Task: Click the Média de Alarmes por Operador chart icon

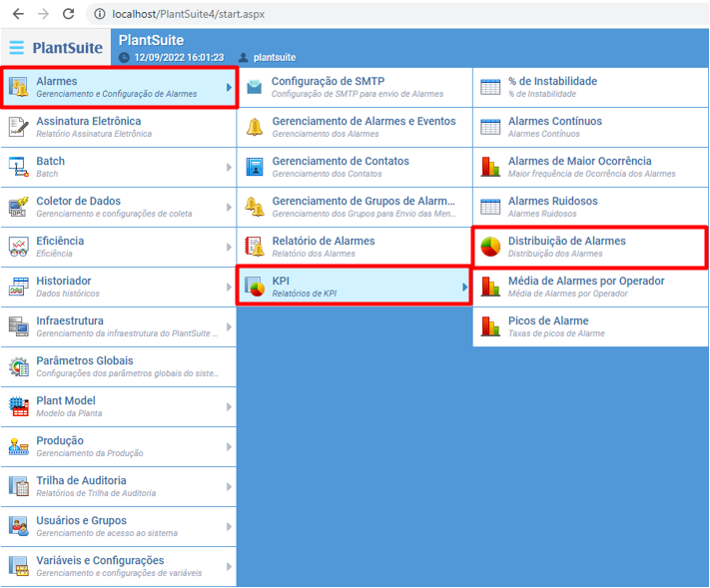Action: pos(490,287)
